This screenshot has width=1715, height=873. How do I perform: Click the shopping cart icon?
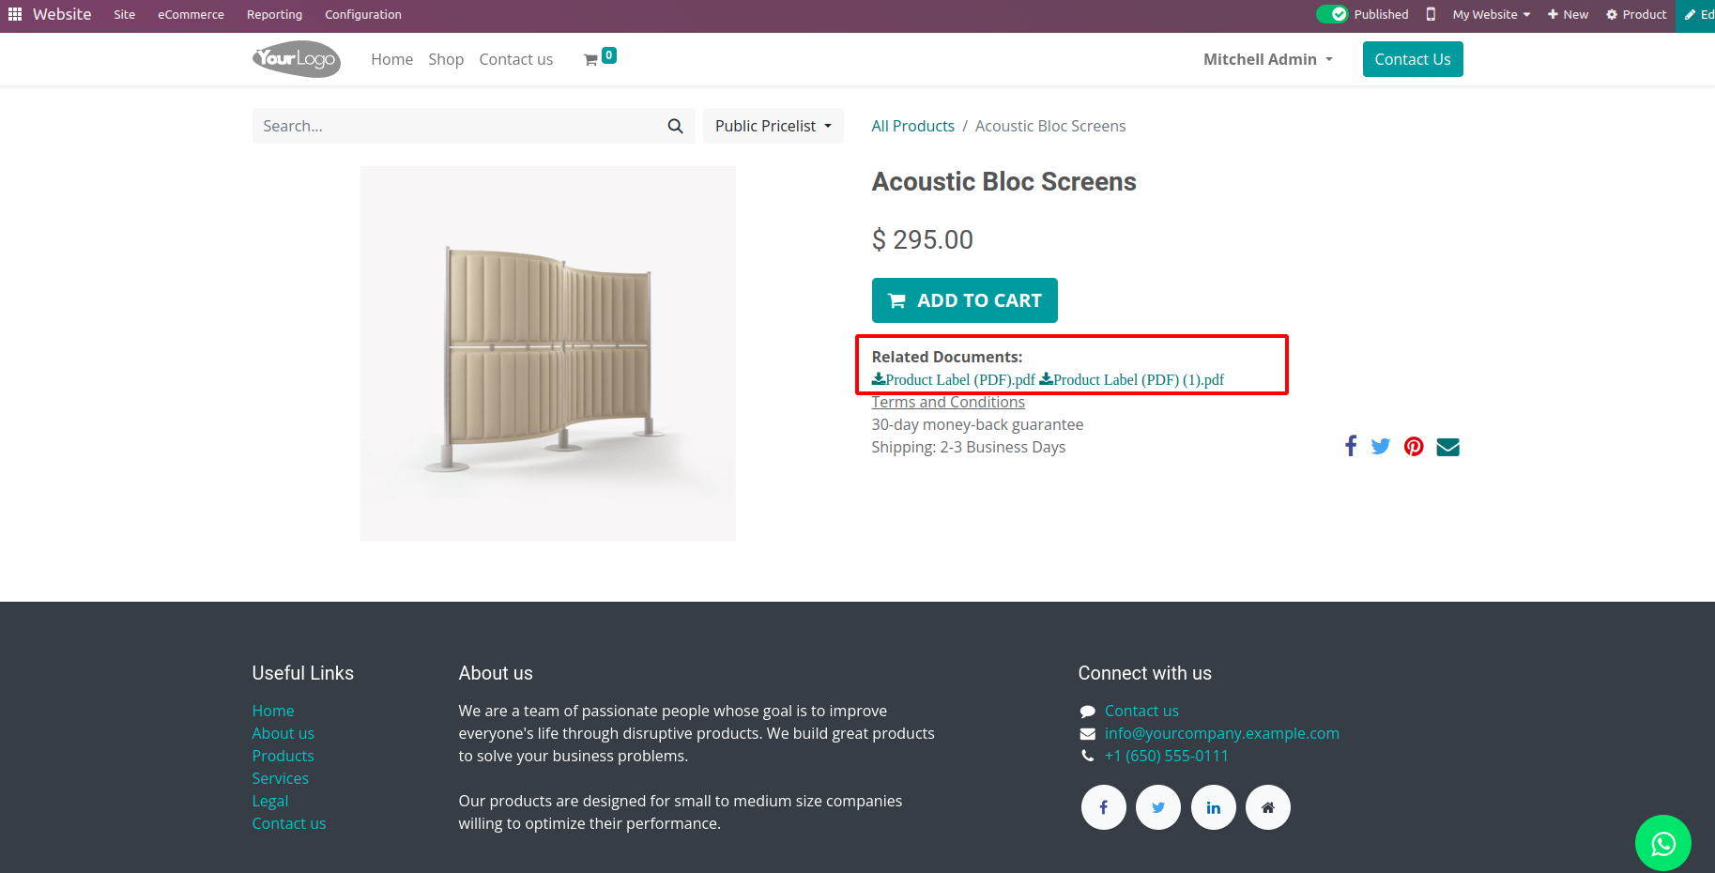[x=591, y=60]
